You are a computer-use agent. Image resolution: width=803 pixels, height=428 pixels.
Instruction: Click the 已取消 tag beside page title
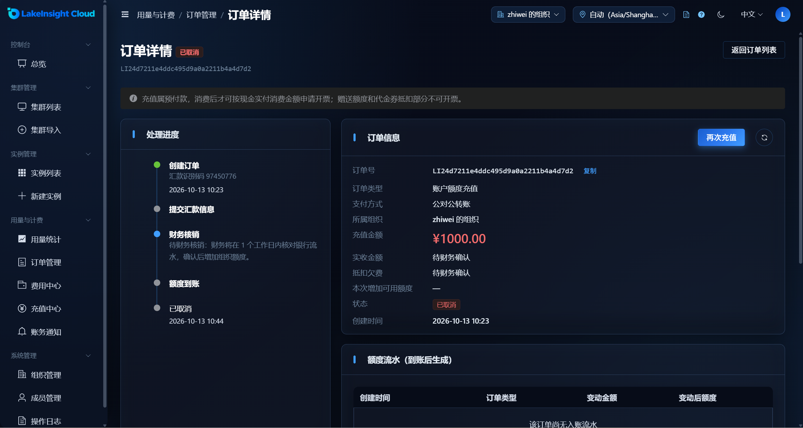pyautogui.click(x=189, y=52)
